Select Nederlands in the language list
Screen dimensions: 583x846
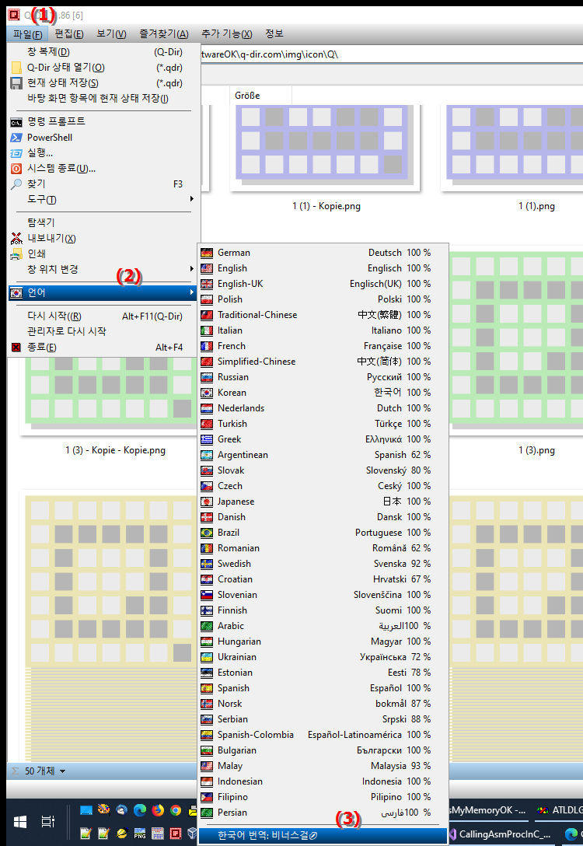(323, 408)
